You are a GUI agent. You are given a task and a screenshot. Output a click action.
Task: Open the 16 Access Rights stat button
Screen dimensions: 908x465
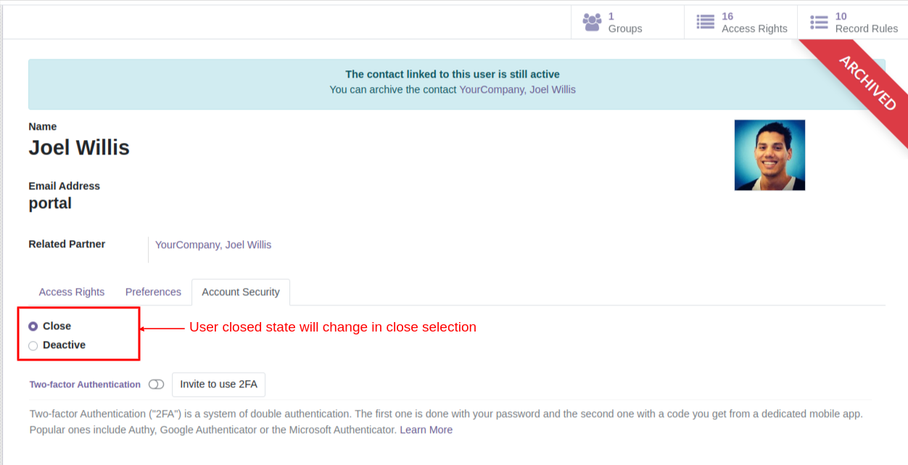[x=740, y=22]
